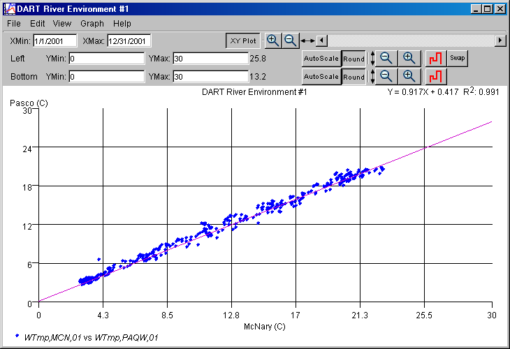Zoom in the Left Y axis

(409, 58)
